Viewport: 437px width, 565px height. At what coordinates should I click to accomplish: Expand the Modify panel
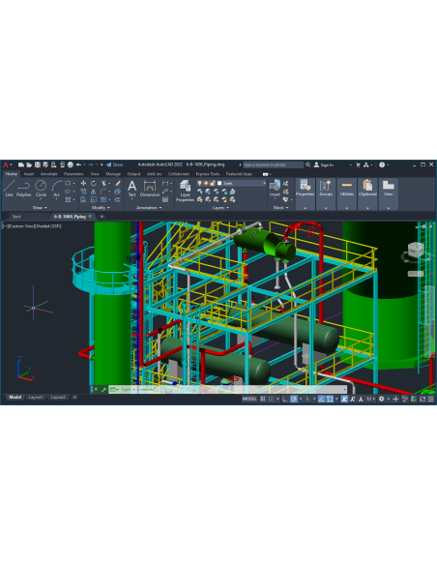pos(101,208)
